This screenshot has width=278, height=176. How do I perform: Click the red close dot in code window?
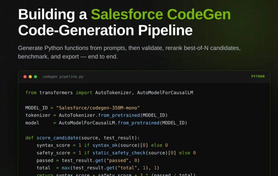click(25, 77)
